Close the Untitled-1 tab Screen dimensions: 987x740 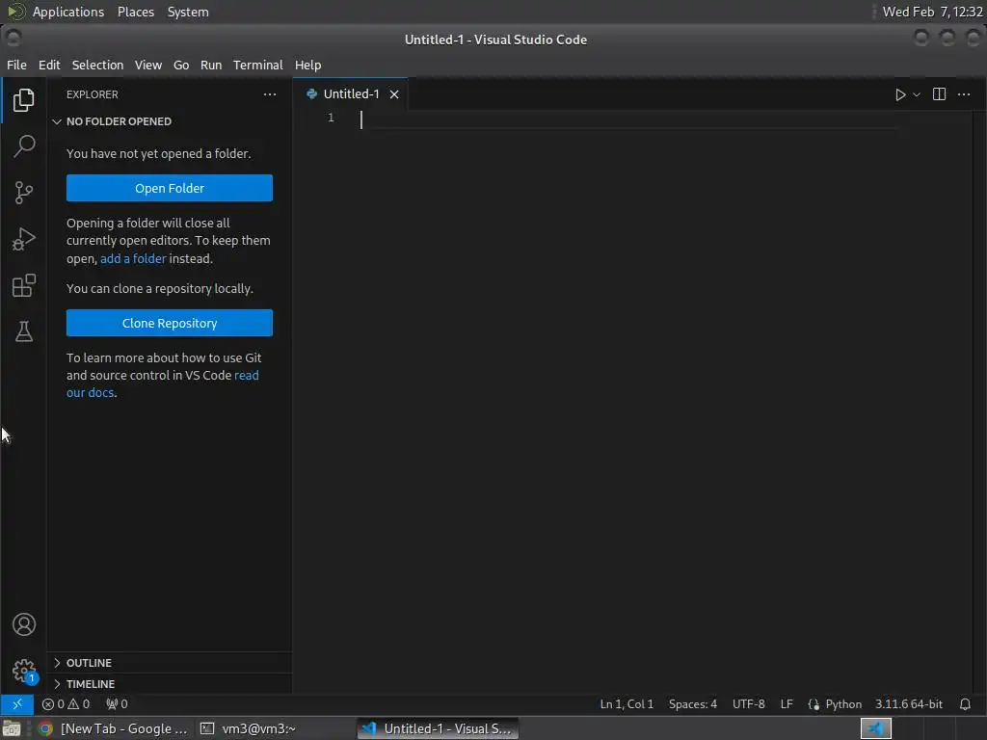click(394, 94)
